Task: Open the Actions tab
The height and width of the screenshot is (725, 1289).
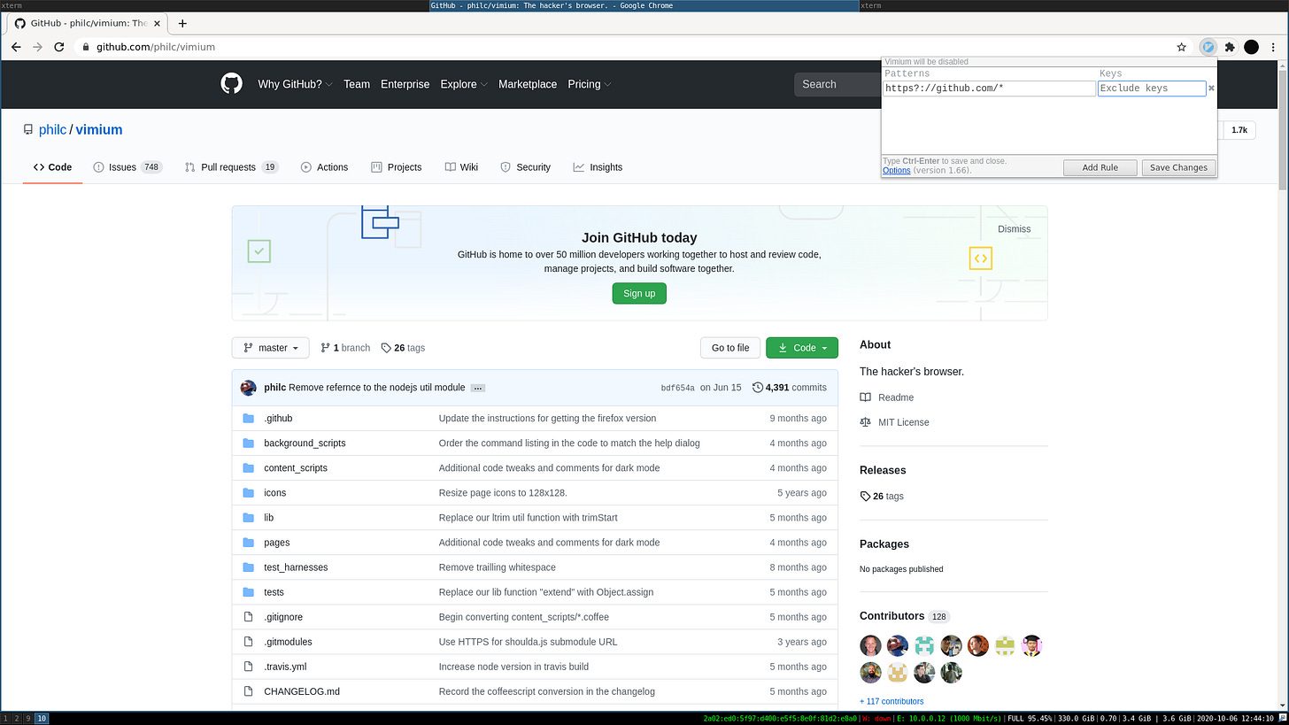Action: click(324, 167)
